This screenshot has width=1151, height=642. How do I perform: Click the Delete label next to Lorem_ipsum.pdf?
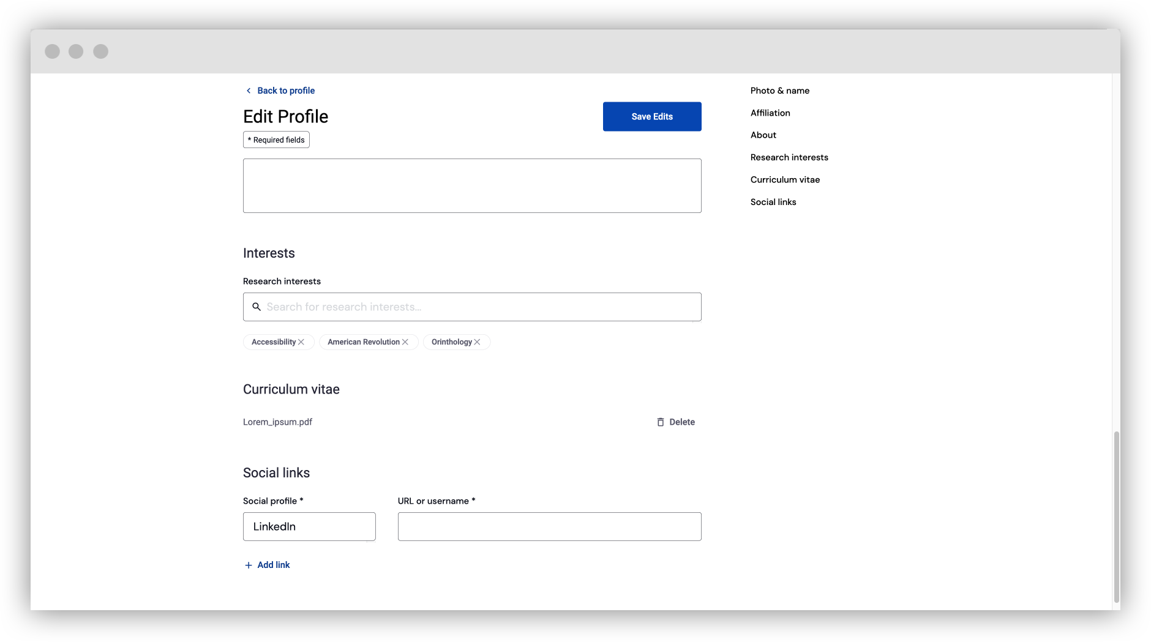pos(682,422)
